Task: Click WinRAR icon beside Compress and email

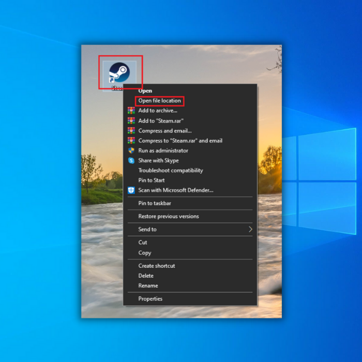Action: (x=131, y=131)
